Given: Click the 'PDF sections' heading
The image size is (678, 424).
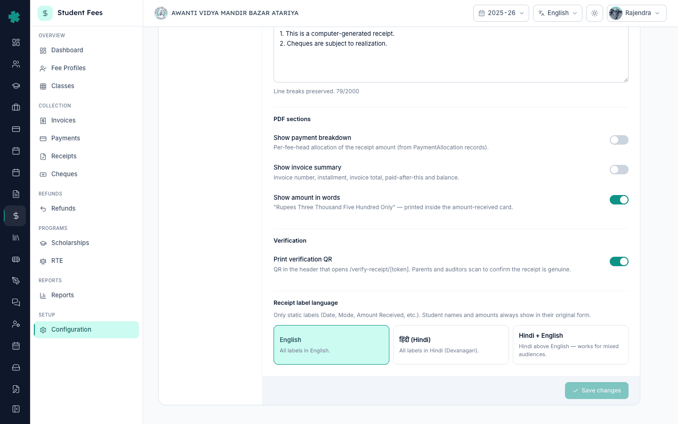Looking at the screenshot, I should click(292, 119).
